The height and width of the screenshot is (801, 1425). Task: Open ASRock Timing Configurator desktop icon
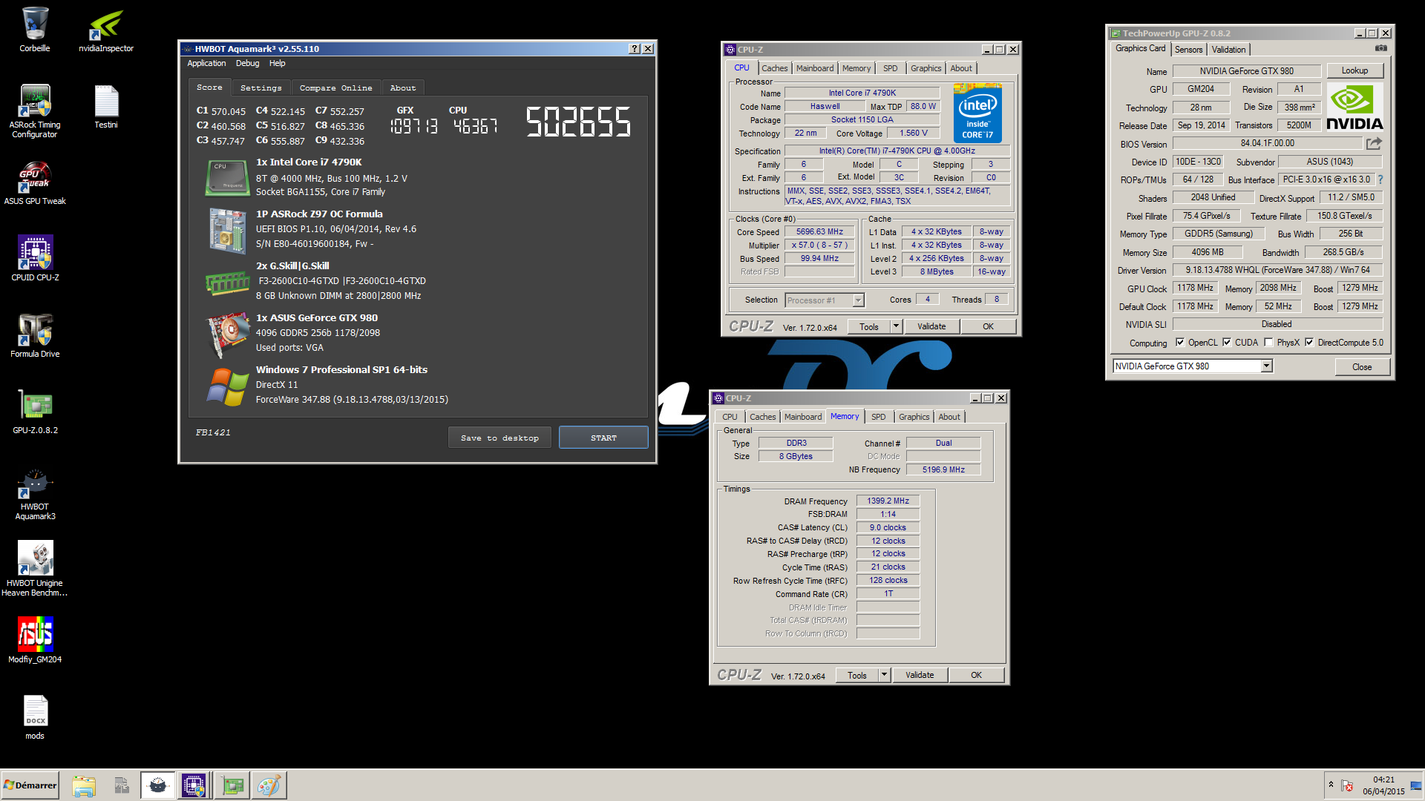35,111
